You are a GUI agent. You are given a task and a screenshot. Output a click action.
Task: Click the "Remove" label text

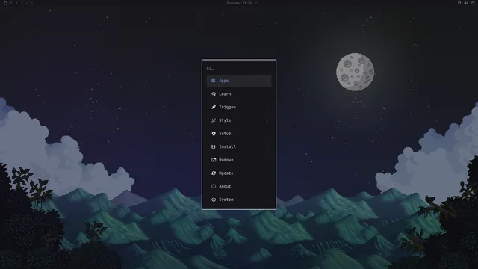(x=226, y=160)
